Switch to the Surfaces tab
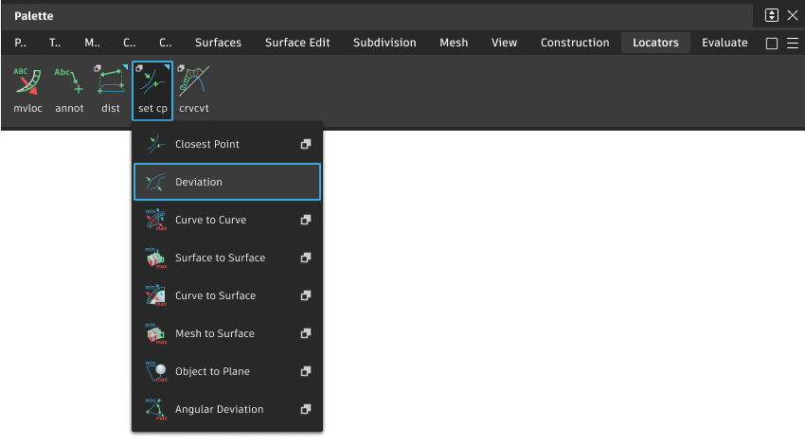 pos(218,43)
